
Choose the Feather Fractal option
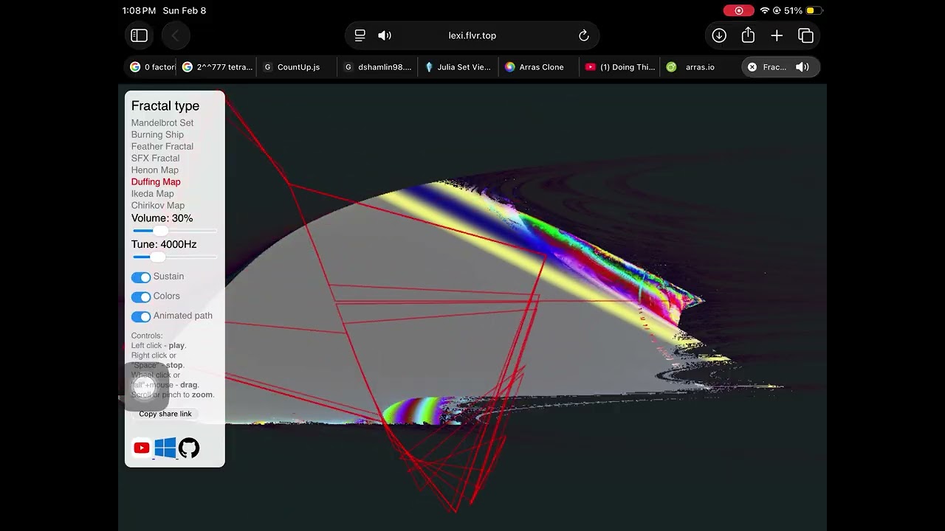[162, 147]
